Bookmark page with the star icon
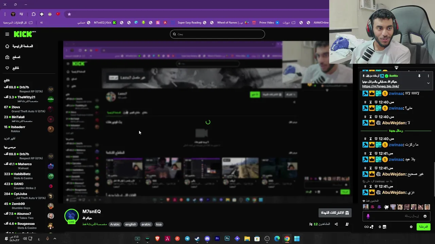The height and width of the screenshot is (244, 435). click(69, 14)
